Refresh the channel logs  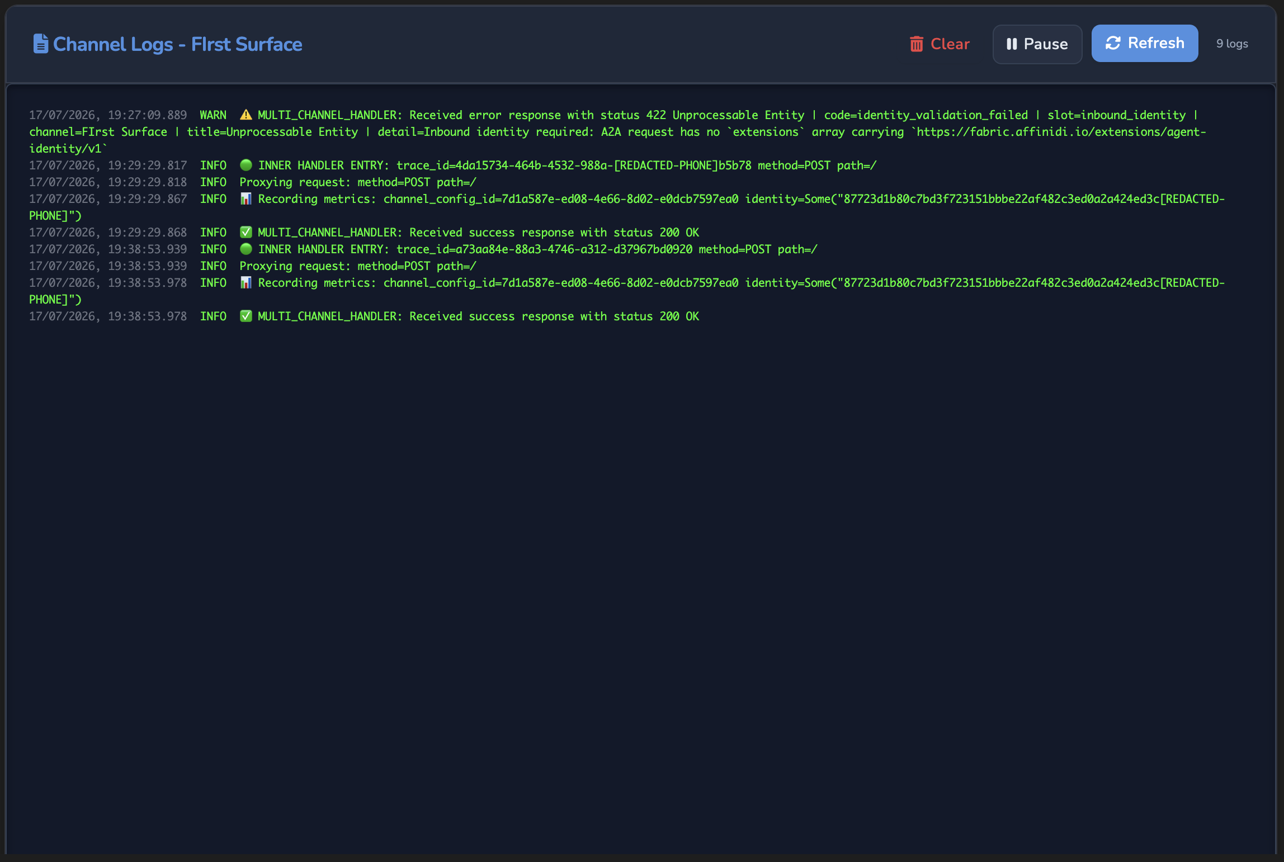point(1145,43)
